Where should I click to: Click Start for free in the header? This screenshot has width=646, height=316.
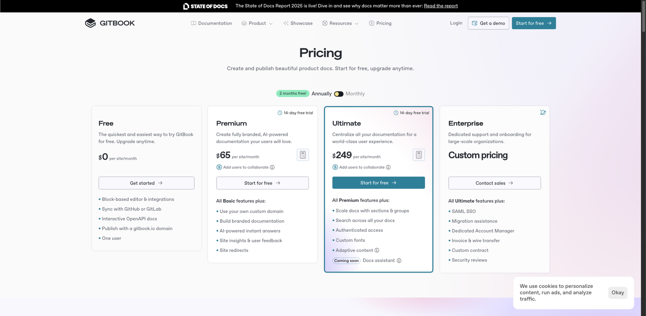[x=534, y=23]
